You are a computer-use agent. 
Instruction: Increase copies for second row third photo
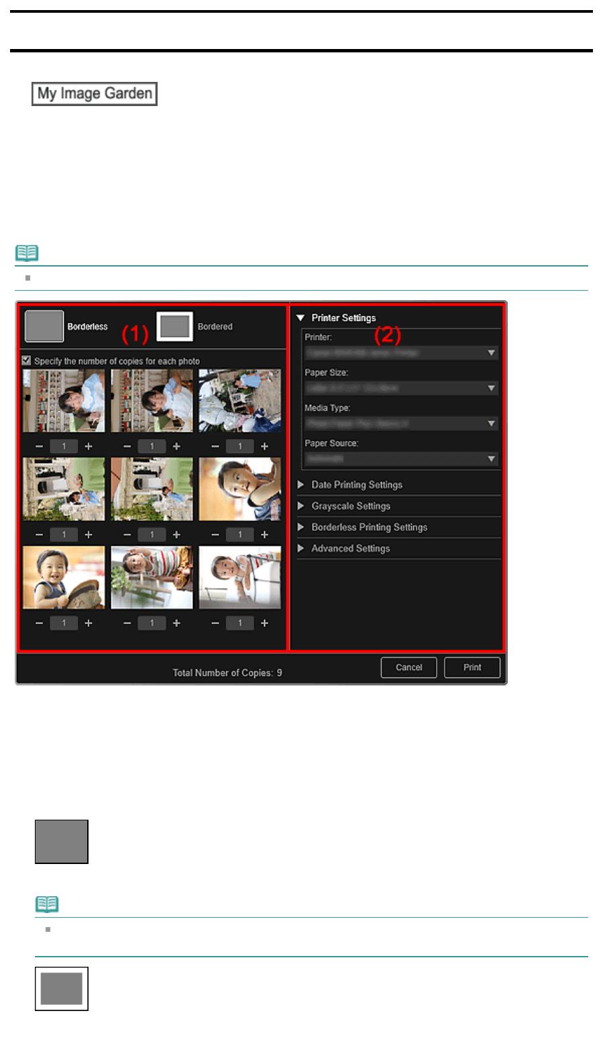click(264, 535)
